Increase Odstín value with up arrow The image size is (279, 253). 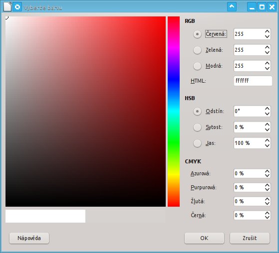[267, 109]
